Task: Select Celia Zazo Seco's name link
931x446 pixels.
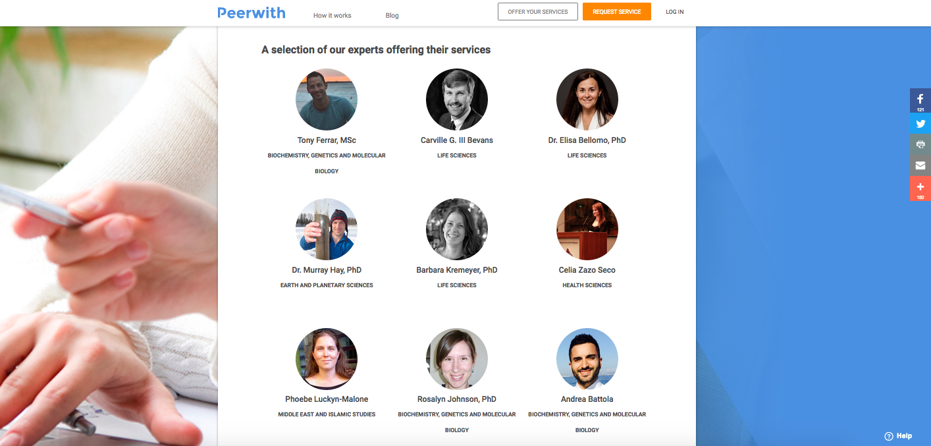Action: pos(587,269)
